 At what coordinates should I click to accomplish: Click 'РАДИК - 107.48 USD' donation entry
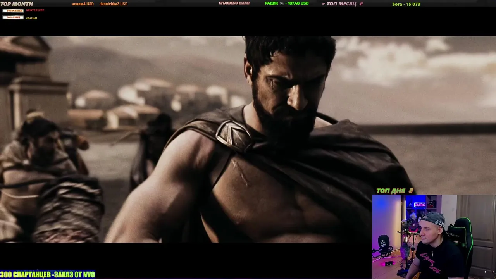coord(286,3)
